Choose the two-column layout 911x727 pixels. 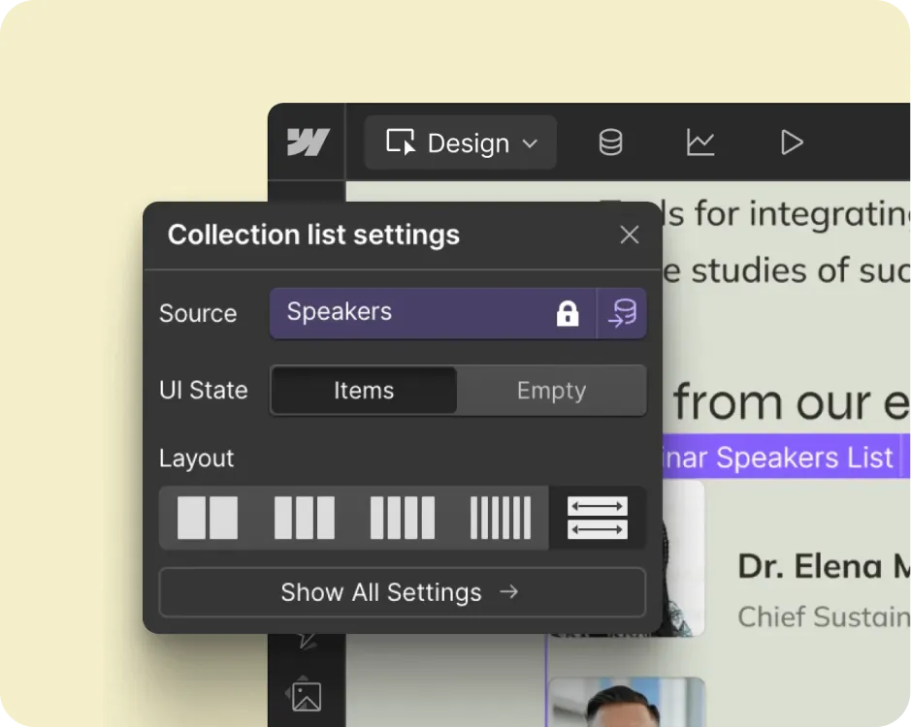(x=208, y=518)
